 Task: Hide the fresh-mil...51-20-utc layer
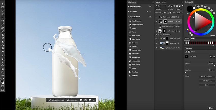click(x=156, y=31)
